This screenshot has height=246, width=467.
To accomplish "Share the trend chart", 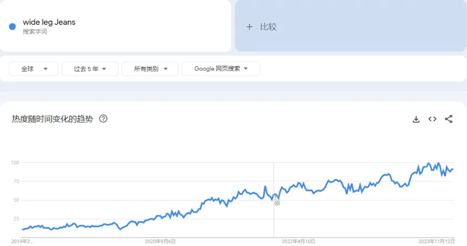I will pos(449,119).
